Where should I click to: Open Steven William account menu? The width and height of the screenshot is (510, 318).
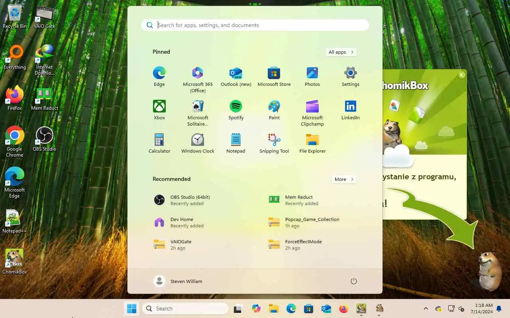point(178,281)
